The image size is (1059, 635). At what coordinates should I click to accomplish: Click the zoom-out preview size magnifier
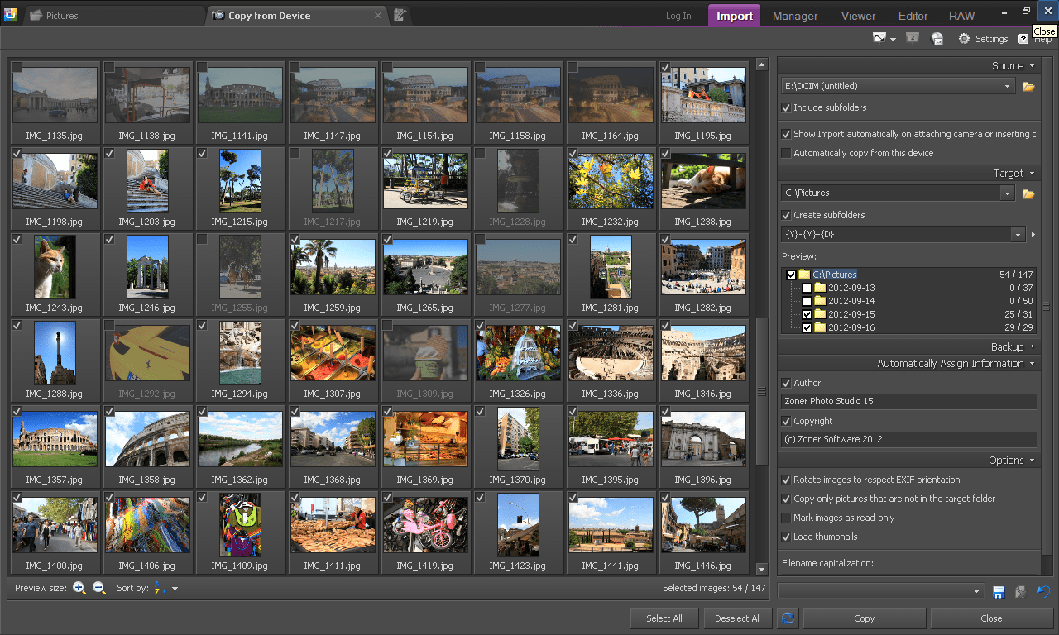[x=99, y=588]
